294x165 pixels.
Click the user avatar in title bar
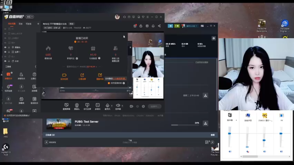coord(117,17)
